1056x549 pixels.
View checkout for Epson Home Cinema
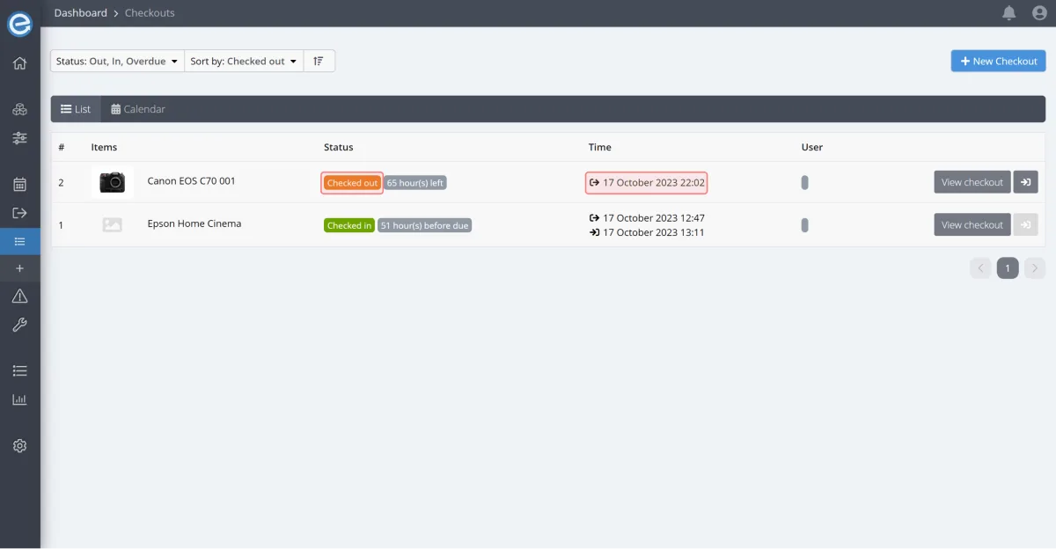click(x=972, y=225)
